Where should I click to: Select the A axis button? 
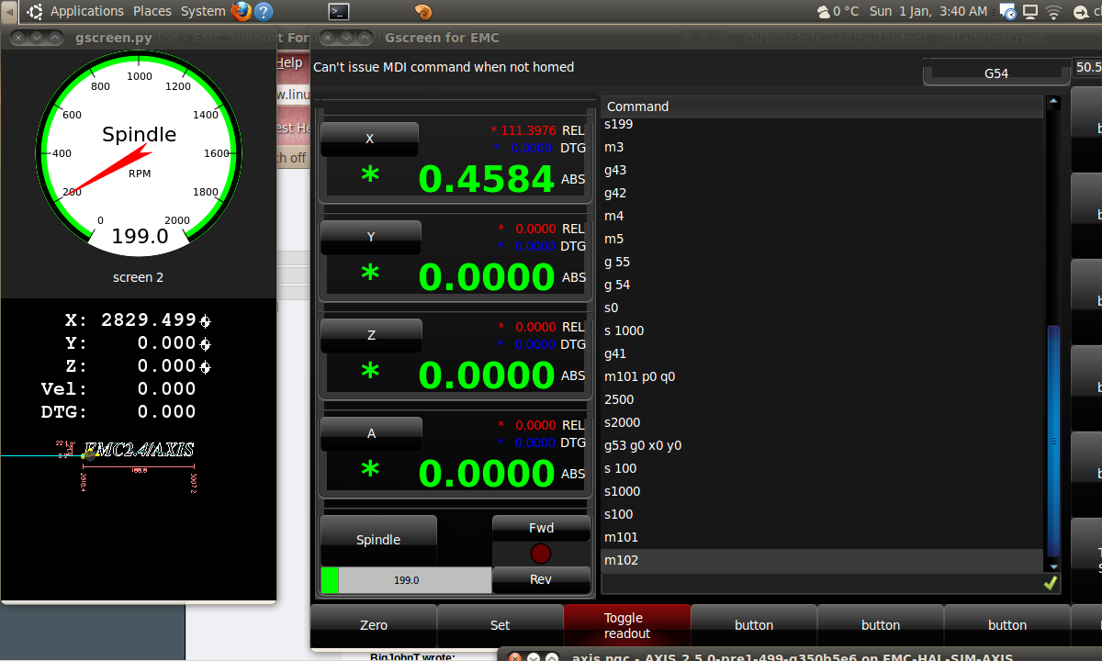click(371, 433)
